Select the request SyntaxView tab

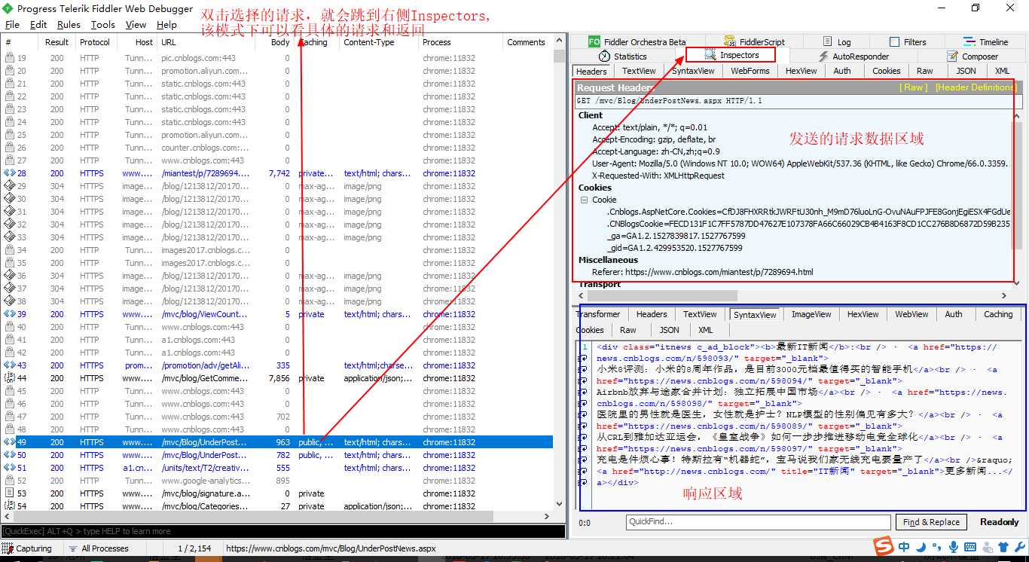(693, 71)
